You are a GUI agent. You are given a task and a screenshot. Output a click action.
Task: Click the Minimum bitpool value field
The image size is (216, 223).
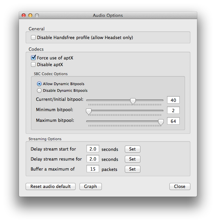click(x=173, y=110)
